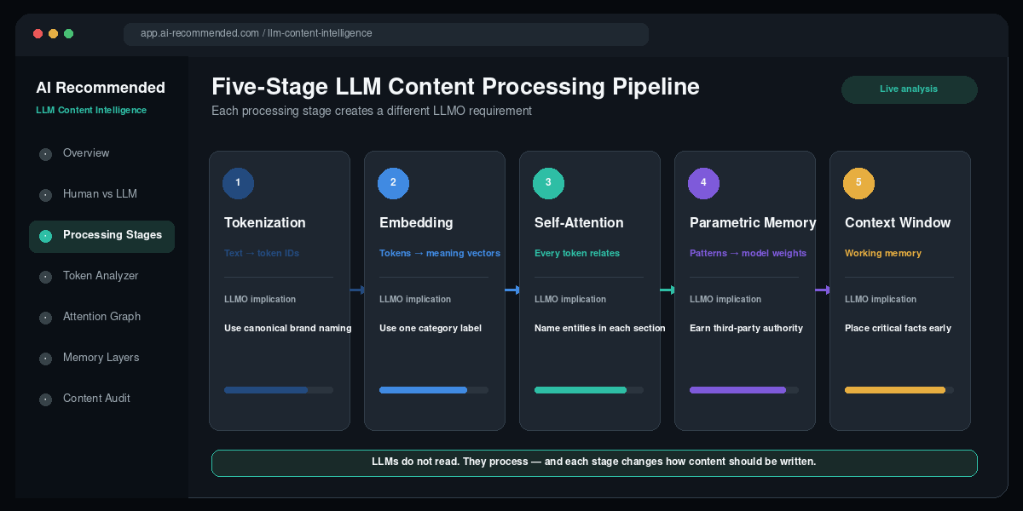This screenshot has height=511, width=1023.
Task: Click the dot icon beside Overview
Action: [x=46, y=154]
